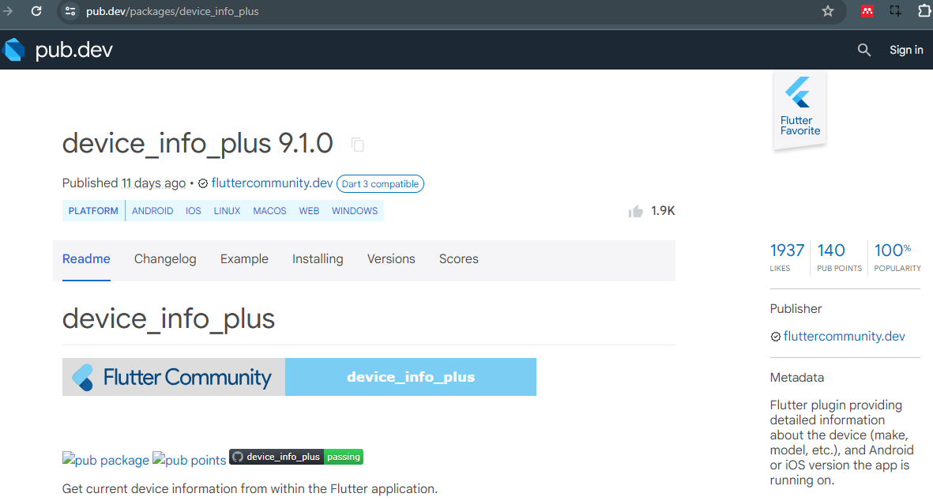Open site information icon in address bar
The width and height of the screenshot is (933, 501).
[70, 11]
